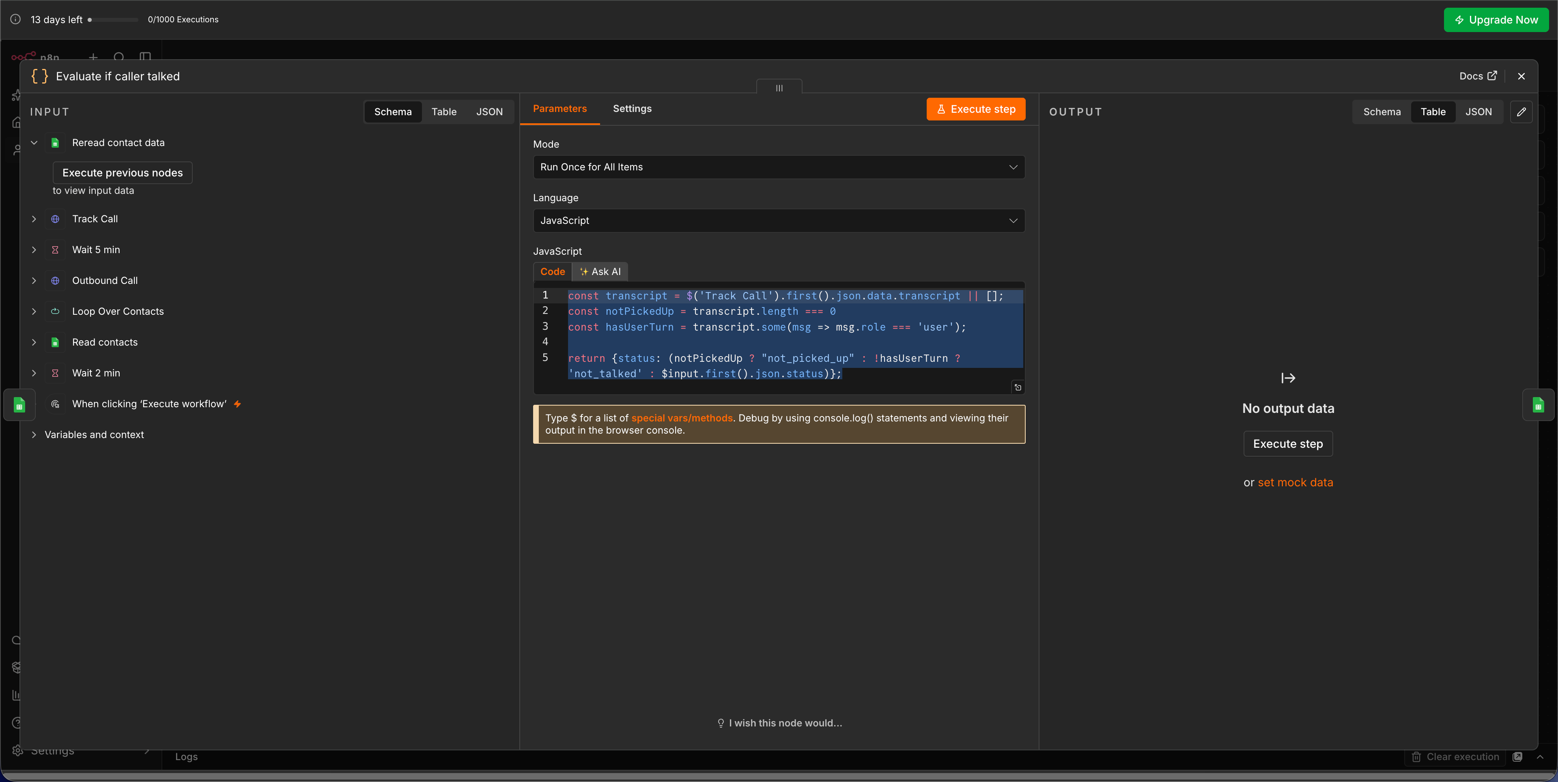The width and height of the screenshot is (1558, 782).
Task: Select the Ask AI tab
Action: point(600,272)
